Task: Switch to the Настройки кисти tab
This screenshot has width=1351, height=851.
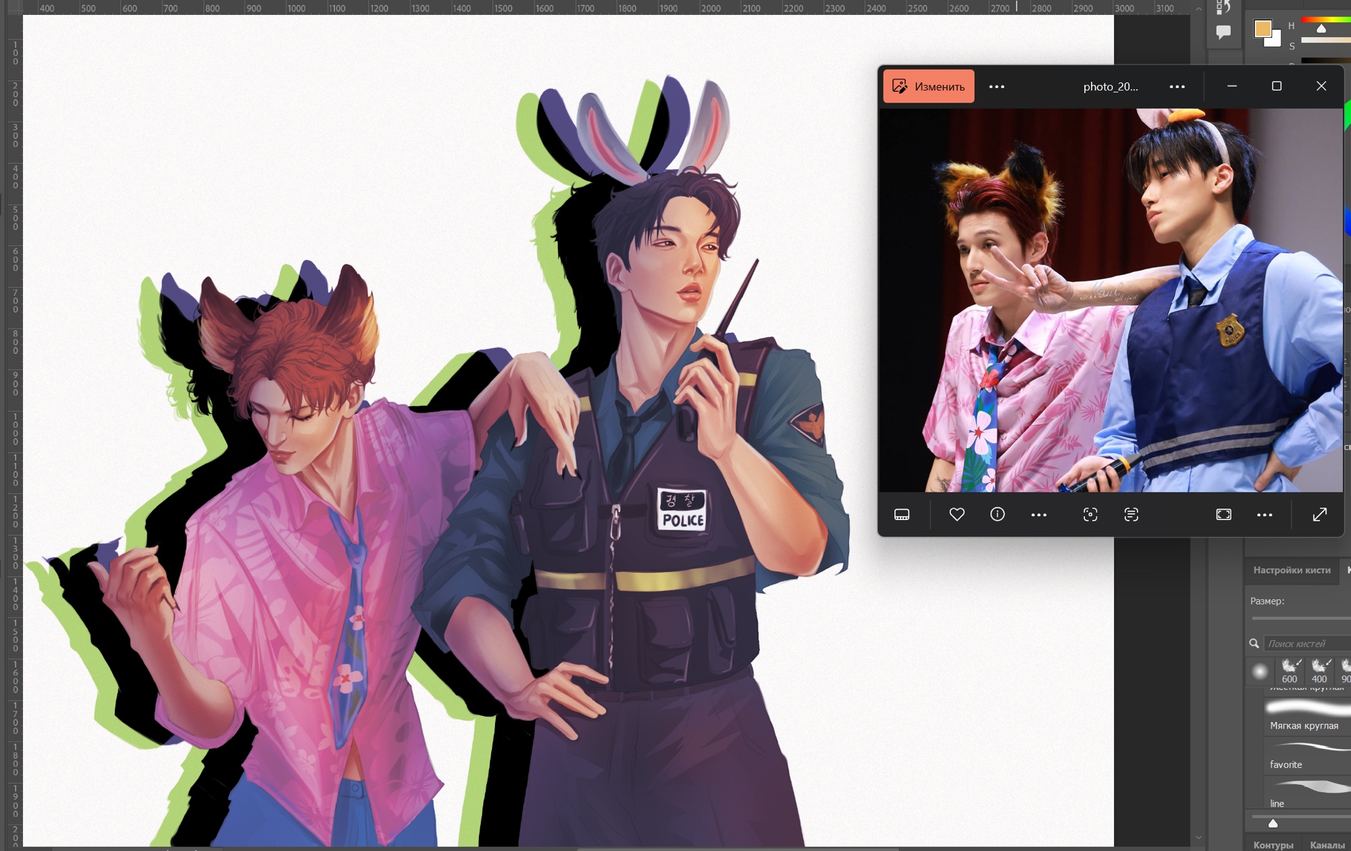Action: pos(1292,570)
